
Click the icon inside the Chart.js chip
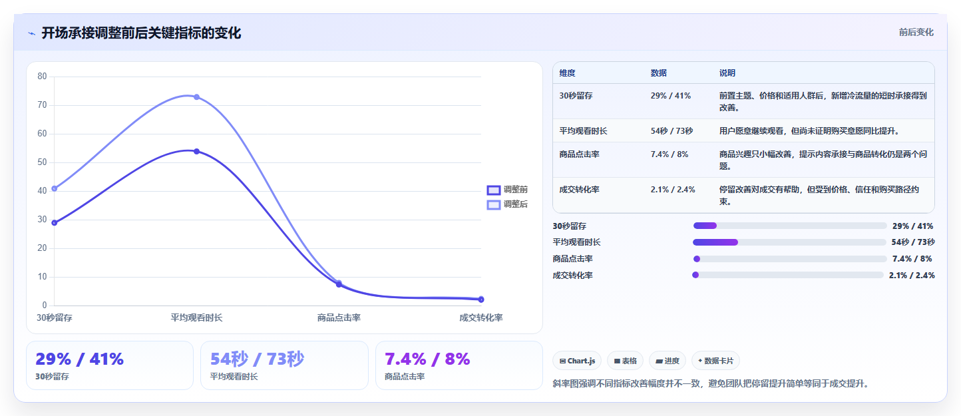point(563,361)
